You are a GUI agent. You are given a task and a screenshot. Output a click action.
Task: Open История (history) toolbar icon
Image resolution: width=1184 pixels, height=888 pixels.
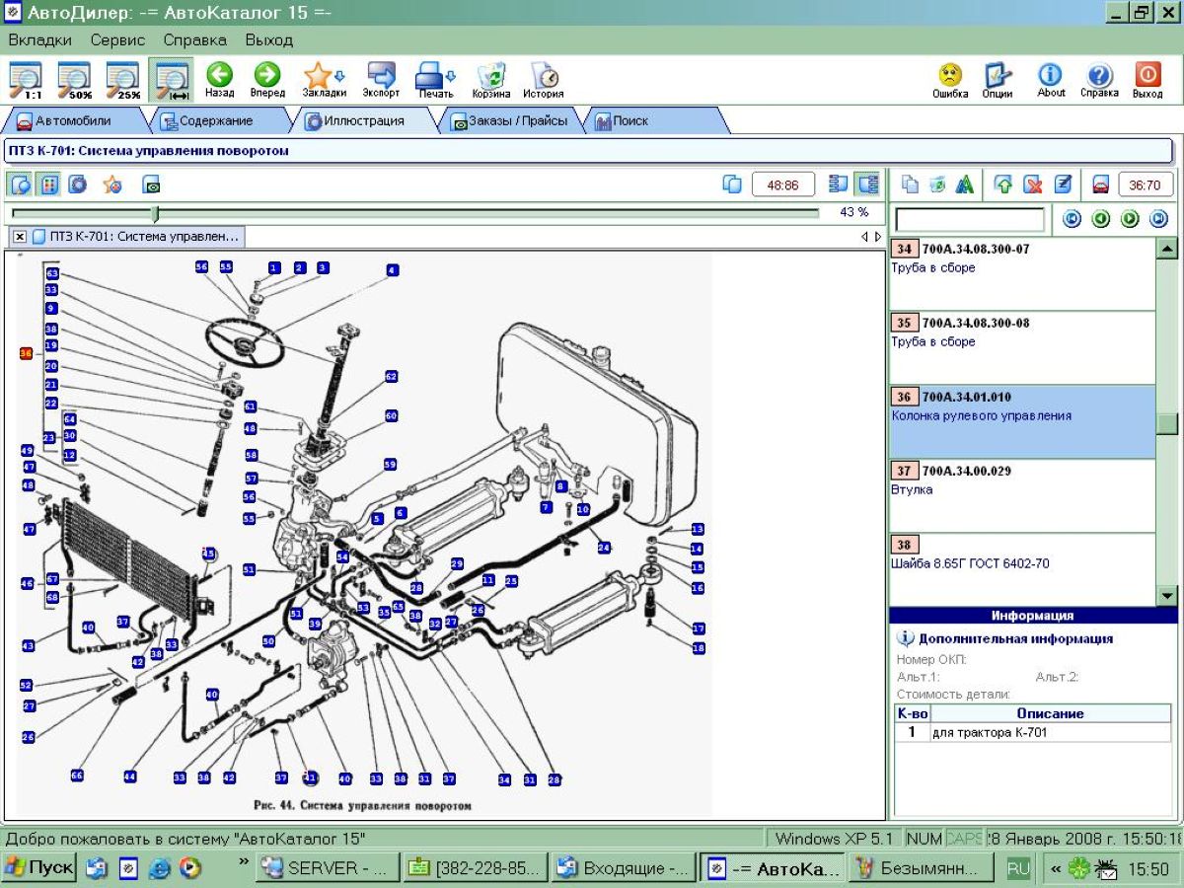pos(543,79)
